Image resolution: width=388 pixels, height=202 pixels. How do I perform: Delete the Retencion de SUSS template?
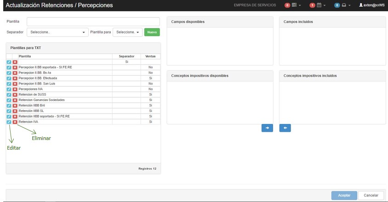coord(15,95)
